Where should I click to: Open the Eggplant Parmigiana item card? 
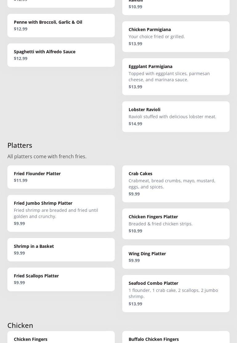pos(176,77)
